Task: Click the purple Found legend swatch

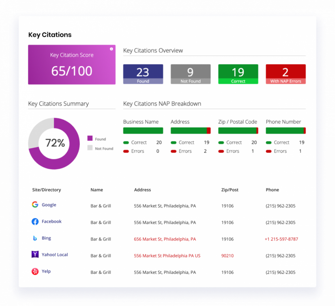Action: click(90, 138)
